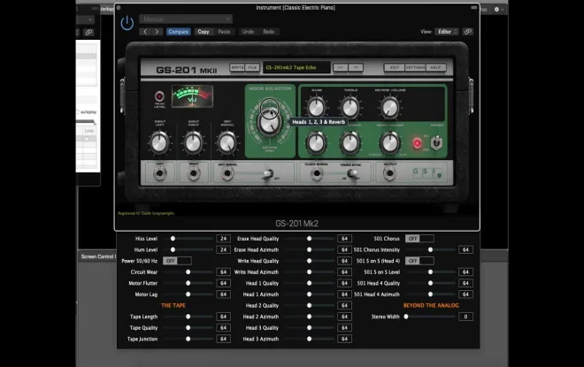Click the VU meter display
This screenshot has height=367, width=584.
(192, 96)
